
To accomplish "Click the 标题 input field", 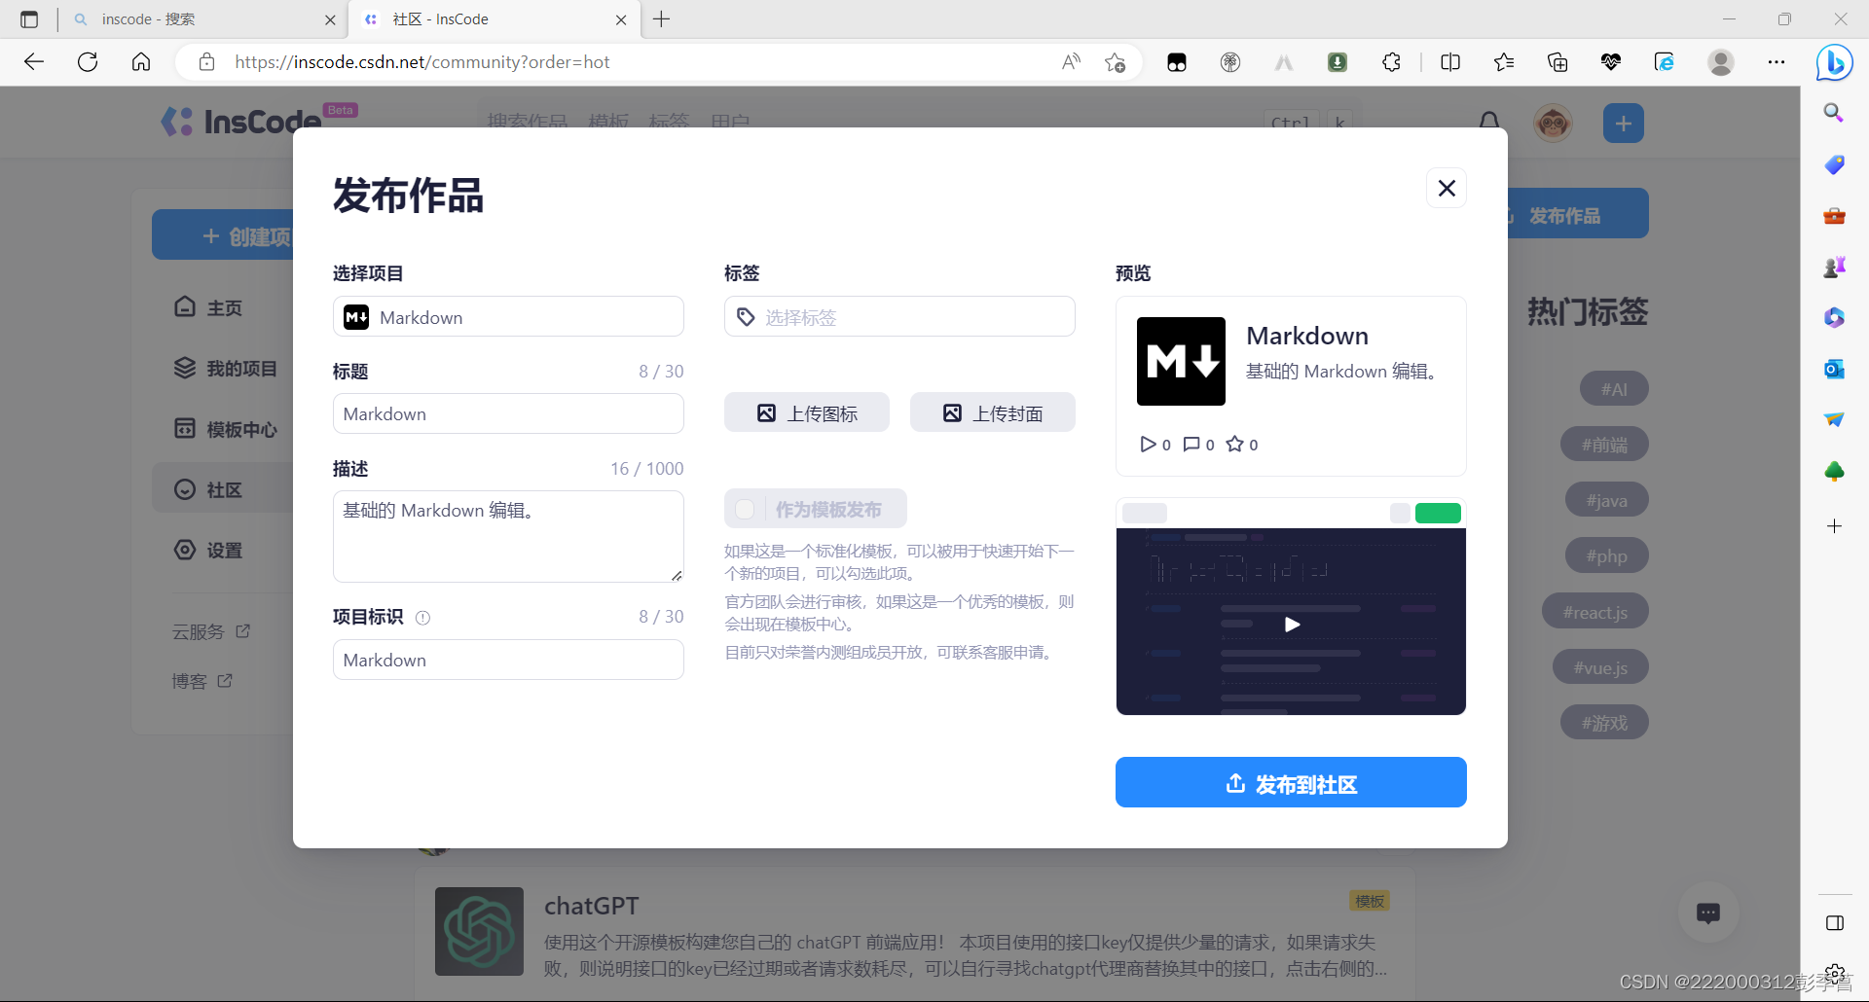I will coord(508,413).
